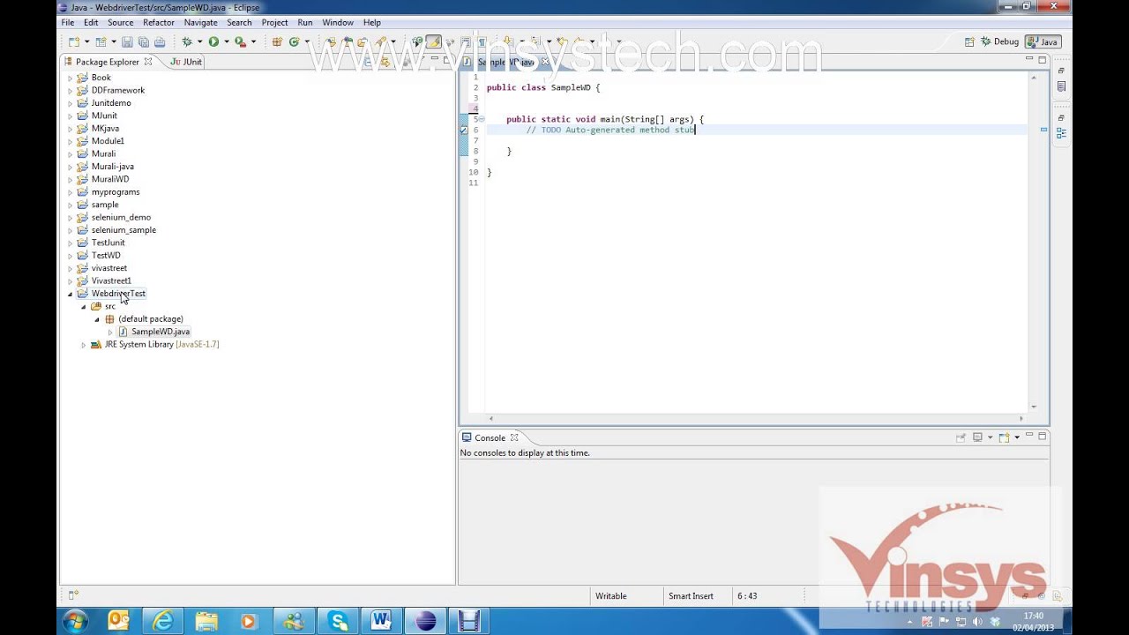Click the Run External Tools icon
The height and width of the screenshot is (635, 1129).
pos(240,41)
